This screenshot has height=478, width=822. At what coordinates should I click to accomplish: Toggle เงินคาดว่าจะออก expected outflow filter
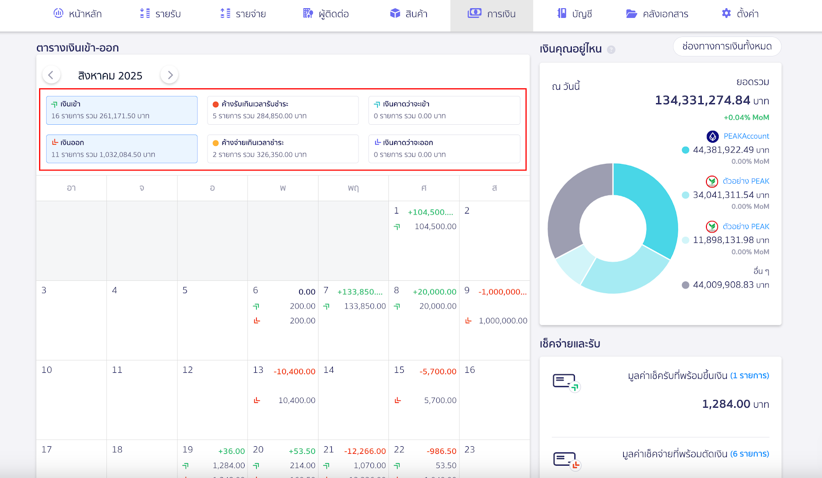point(444,149)
